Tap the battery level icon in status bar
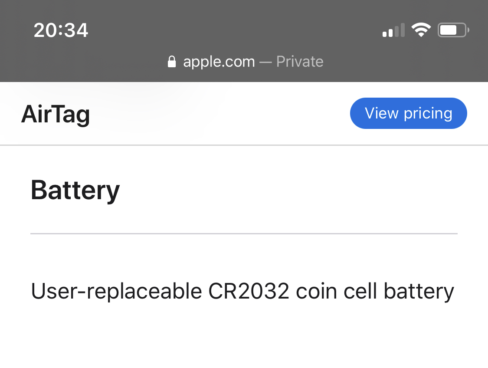488x368 pixels. (x=453, y=30)
